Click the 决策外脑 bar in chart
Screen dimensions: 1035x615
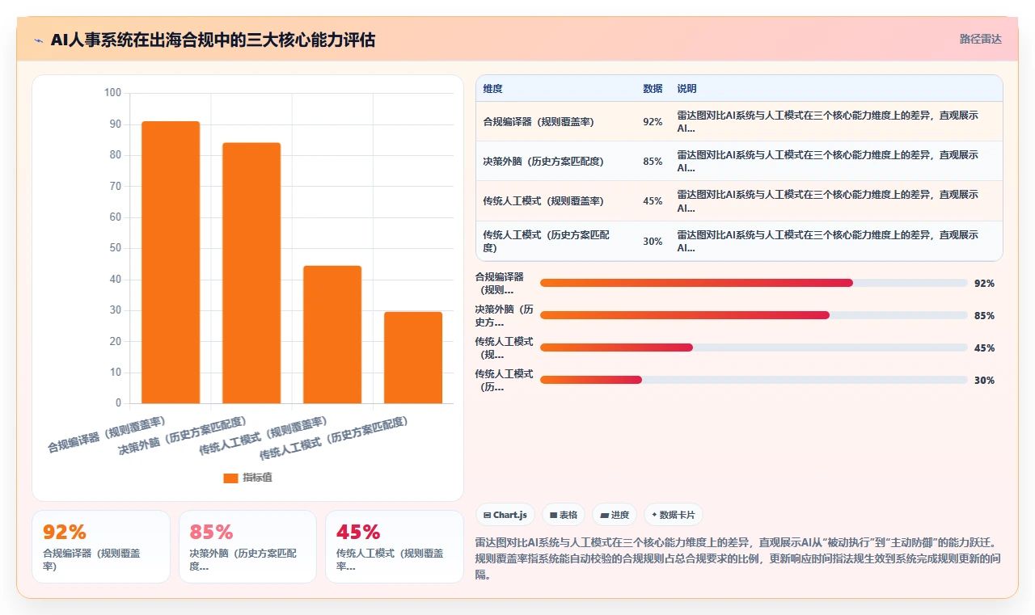tap(251, 273)
